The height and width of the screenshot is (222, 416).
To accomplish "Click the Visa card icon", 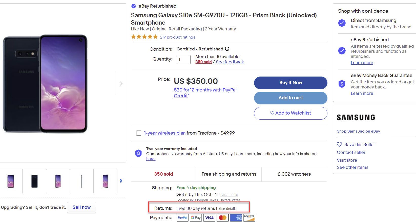I will tap(209, 218).
